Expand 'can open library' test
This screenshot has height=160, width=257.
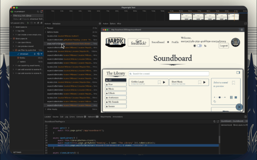13,43
